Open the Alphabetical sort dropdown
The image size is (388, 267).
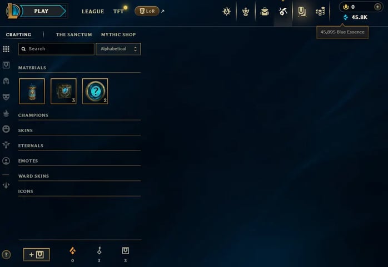[x=118, y=49]
